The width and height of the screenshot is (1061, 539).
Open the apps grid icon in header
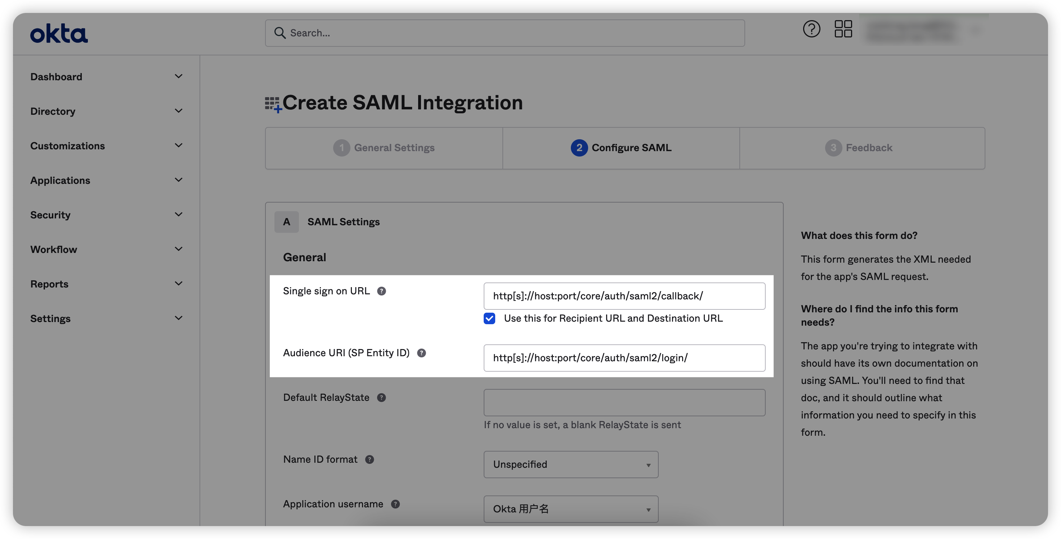tap(843, 29)
